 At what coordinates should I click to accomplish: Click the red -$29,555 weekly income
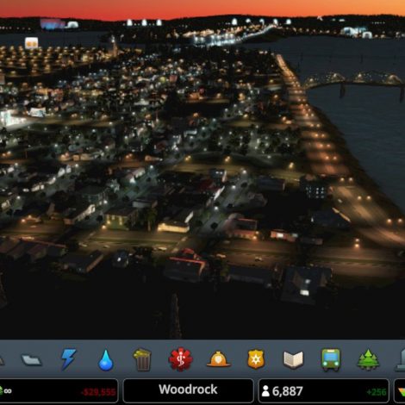(98, 392)
